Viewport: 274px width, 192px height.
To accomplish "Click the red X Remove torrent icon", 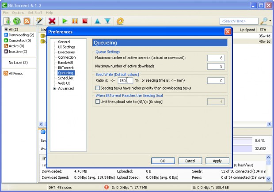I will tap(52, 21).
